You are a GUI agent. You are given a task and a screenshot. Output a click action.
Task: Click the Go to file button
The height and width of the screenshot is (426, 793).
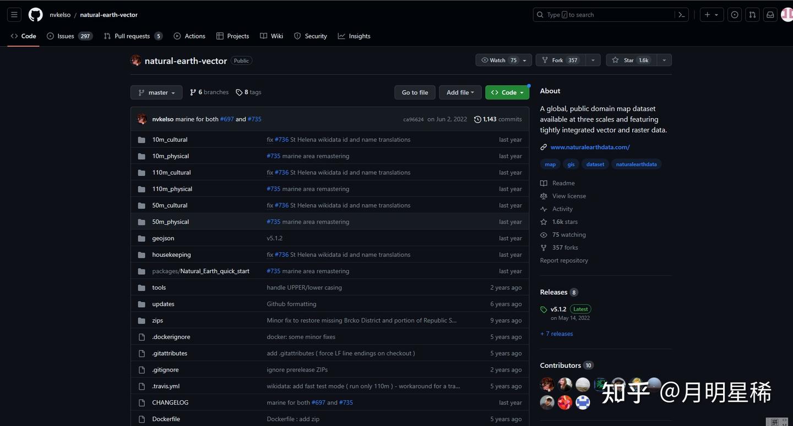pyautogui.click(x=415, y=92)
